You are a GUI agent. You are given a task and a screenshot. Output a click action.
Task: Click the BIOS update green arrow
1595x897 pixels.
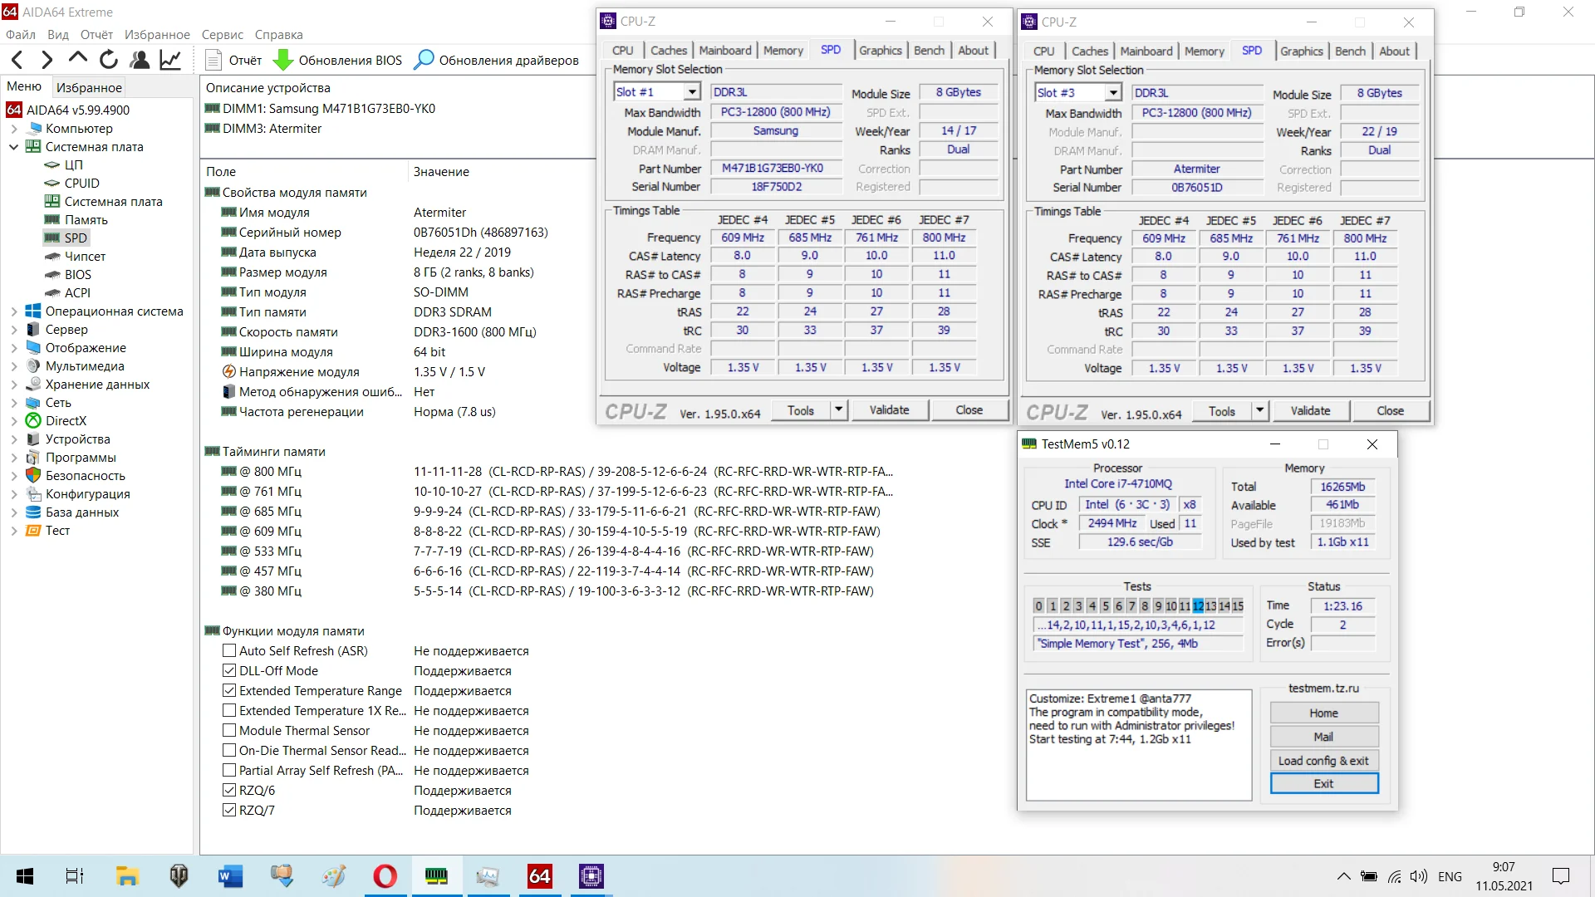(283, 60)
